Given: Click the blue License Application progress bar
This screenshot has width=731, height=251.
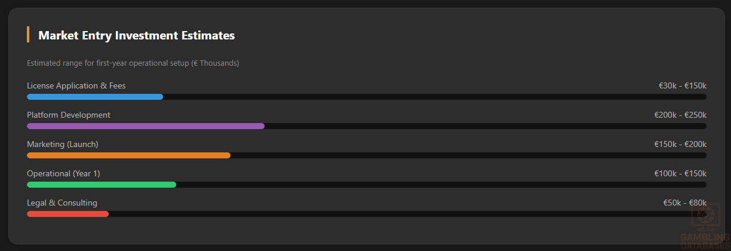Looking at the screenshot, I should tap(95, 97).
